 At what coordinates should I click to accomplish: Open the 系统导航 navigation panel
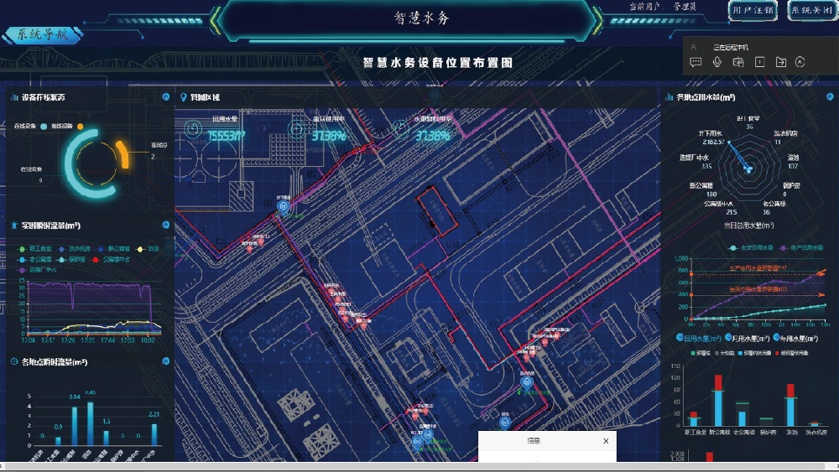pyautogui.click(x=42, y=35)
